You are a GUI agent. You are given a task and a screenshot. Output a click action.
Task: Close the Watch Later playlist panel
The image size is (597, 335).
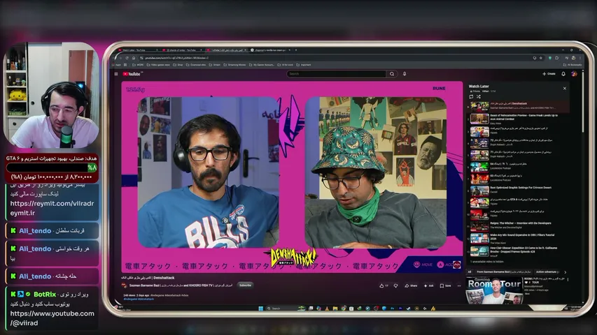(565, 88)
